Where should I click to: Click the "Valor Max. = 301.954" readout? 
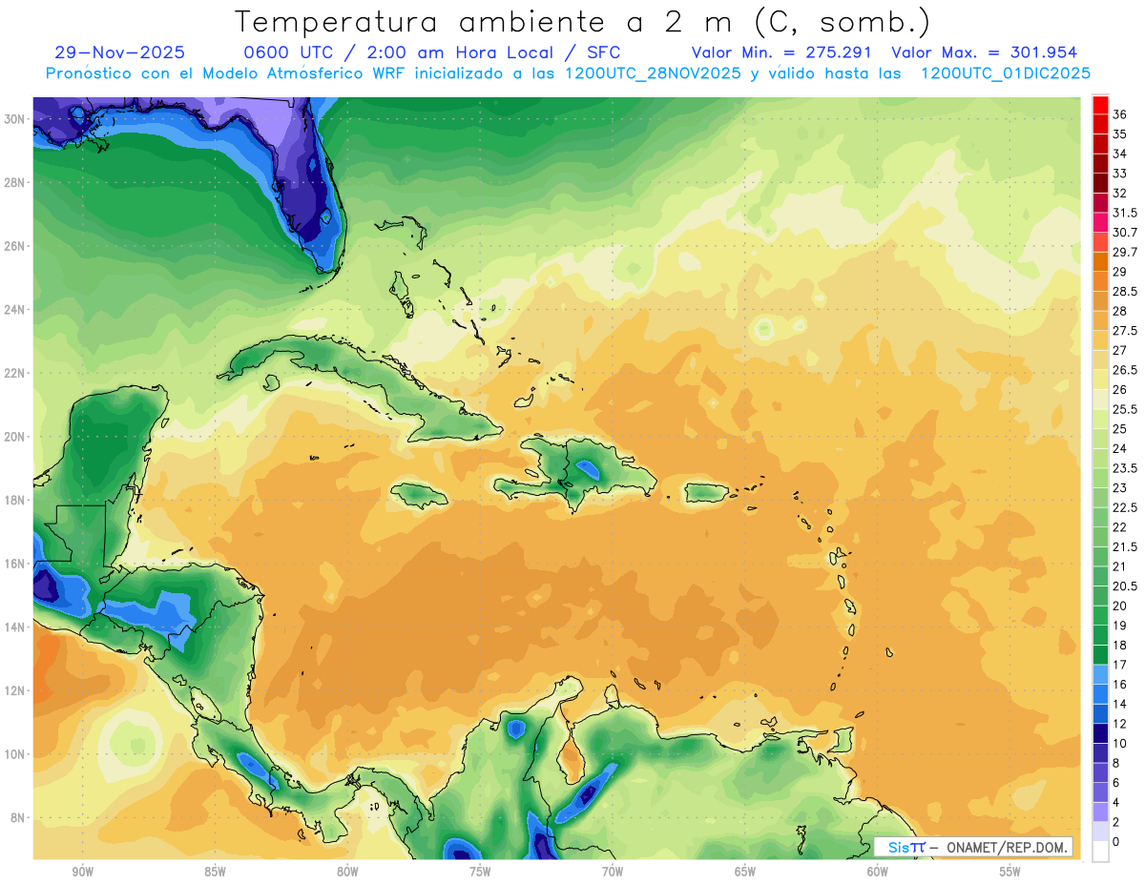point(984,52)
